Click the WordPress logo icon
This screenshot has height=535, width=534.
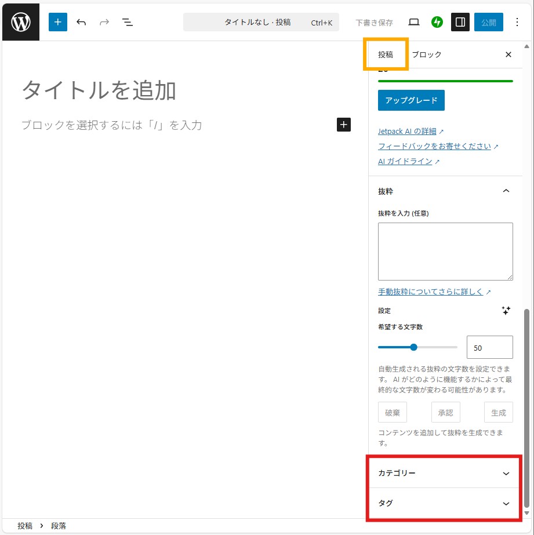21,22
